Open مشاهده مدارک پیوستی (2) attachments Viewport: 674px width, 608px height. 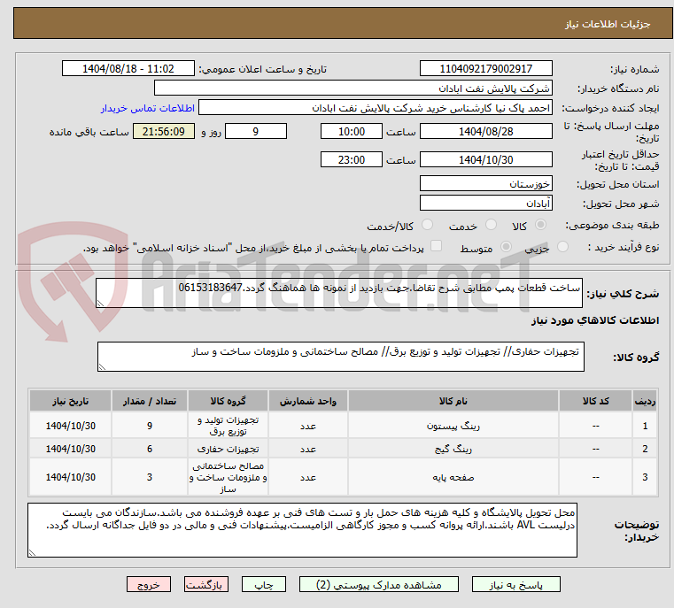pyautogui.click(x=379, y=584)
